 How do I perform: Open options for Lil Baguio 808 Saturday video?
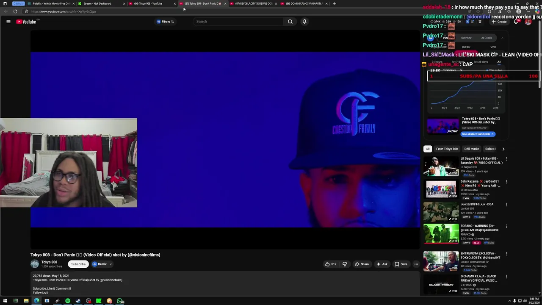[506, 159]
